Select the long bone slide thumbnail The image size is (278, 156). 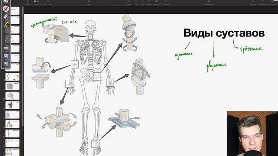(x=13, y=133)
